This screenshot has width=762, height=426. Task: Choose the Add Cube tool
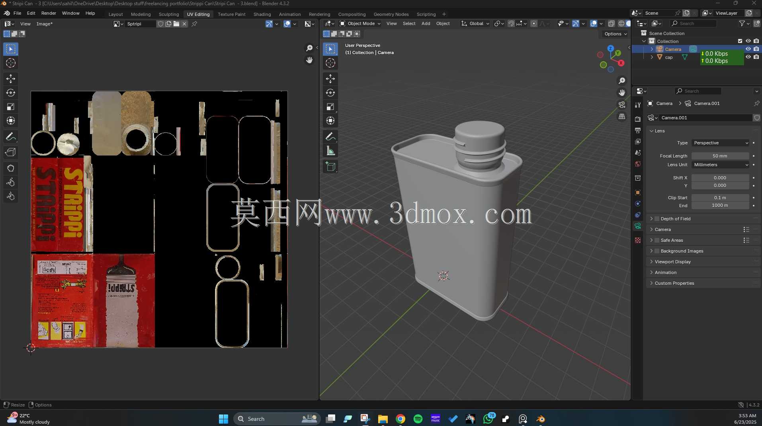click(x=330, y=166)
